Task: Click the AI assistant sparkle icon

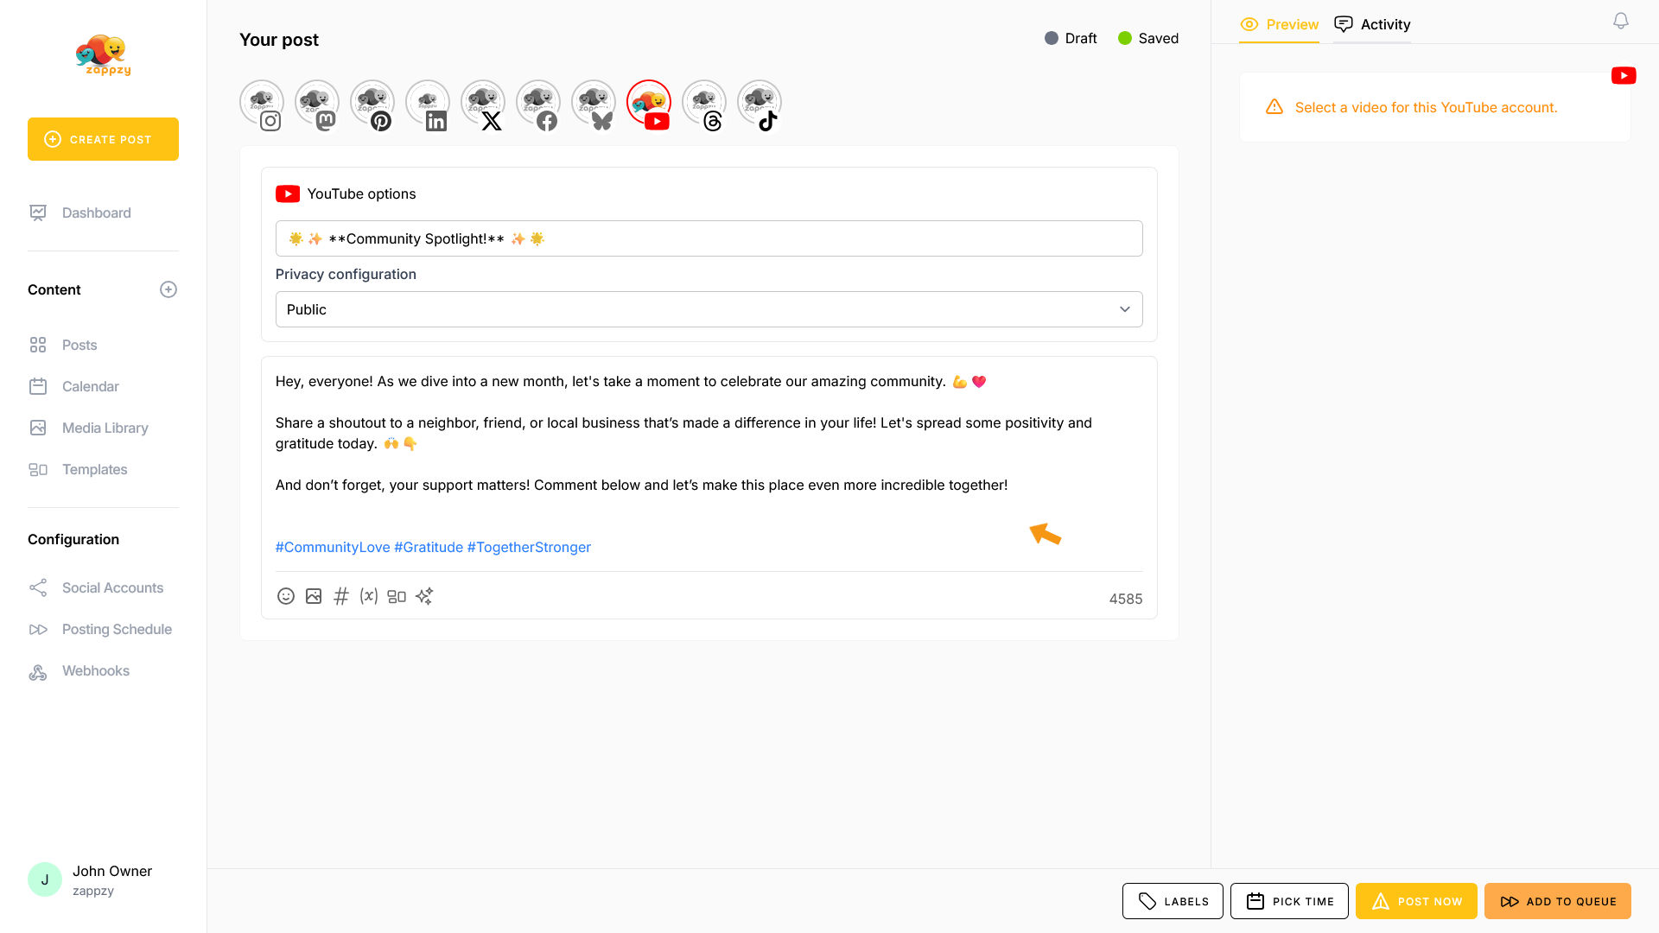Action: point(424,596)
